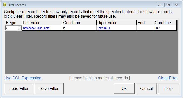Click the Use SQL Expression link
183x98 pixels.
(x=23, y=78)
